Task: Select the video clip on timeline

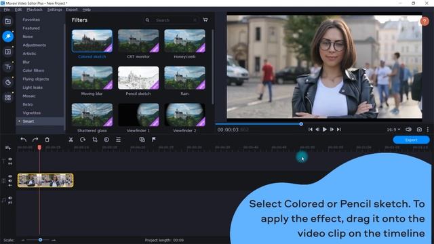Action: click(x=45, y=180)
